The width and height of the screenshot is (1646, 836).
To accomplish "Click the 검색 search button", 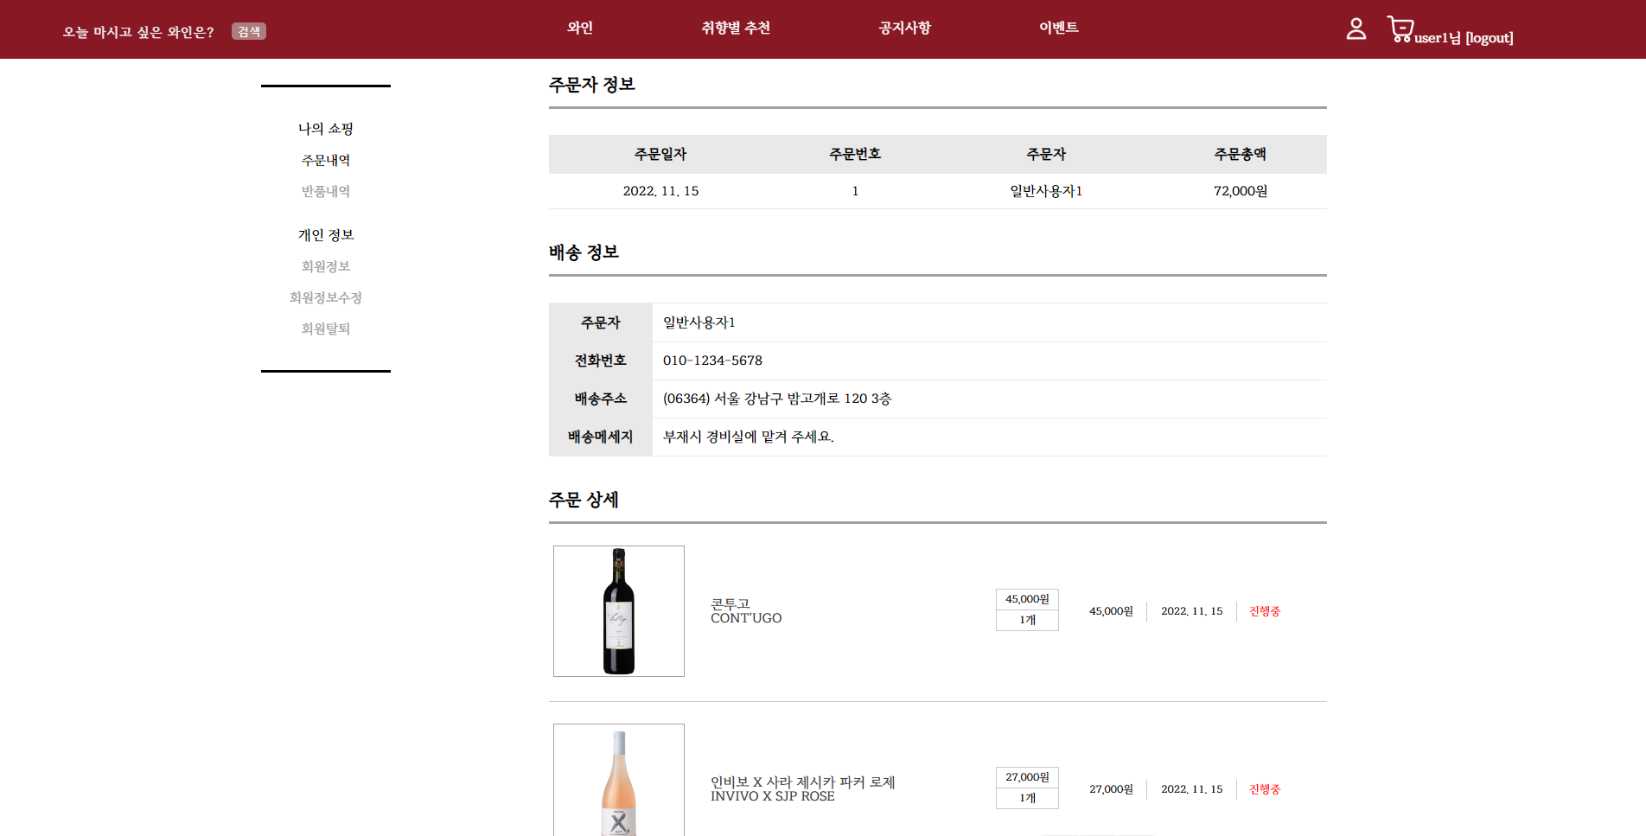I will click(x=248, y=30).
